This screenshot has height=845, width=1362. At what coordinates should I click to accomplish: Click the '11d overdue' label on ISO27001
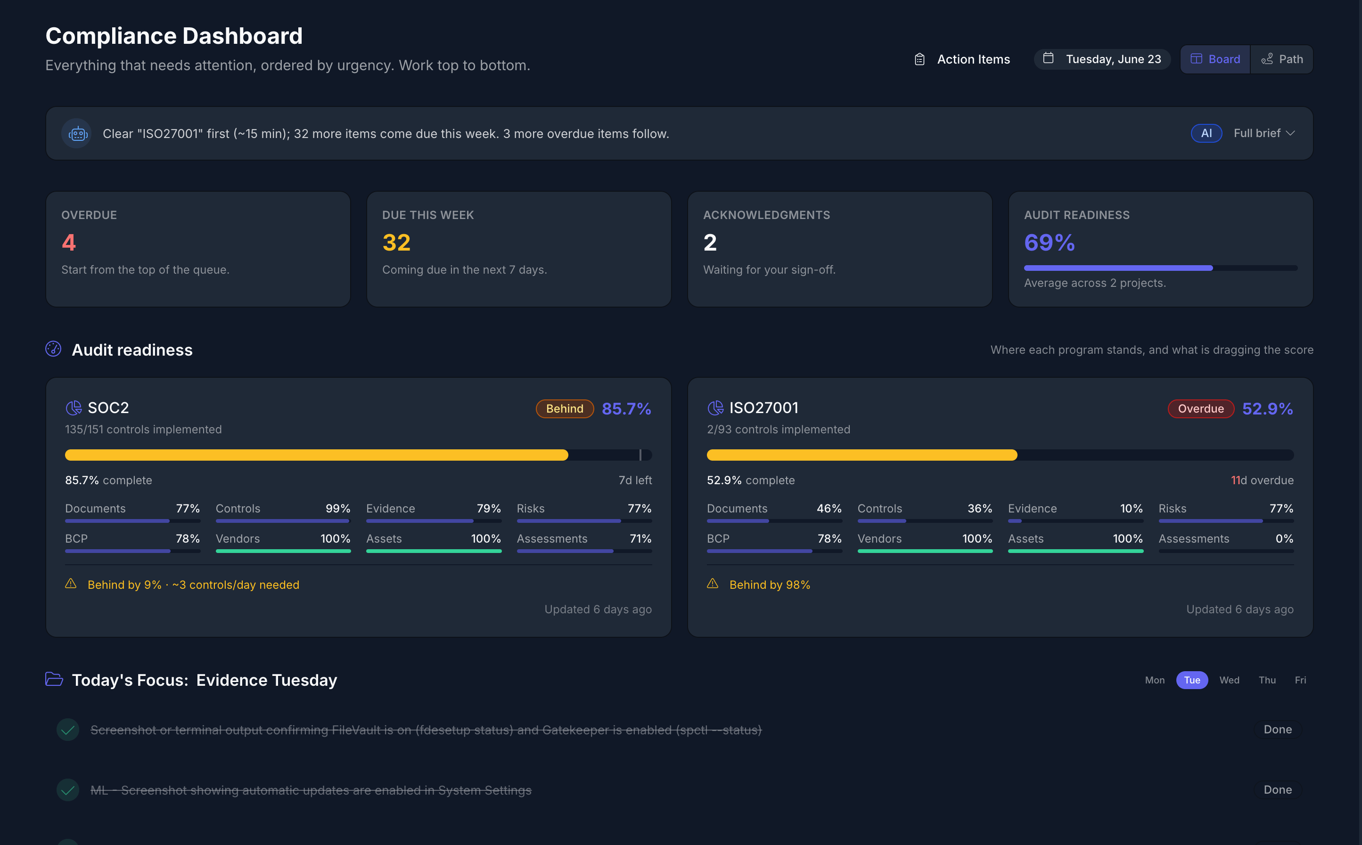click(x=1262, y=480)
